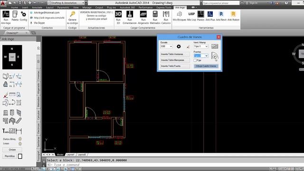304x171 pixels.
Task: Select the dimension tool in Ark-Inge palette
Action: [x=19, y=131]
